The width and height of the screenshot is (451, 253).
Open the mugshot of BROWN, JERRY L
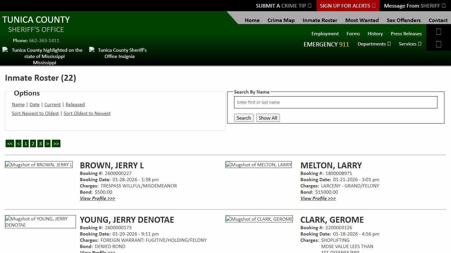tap(39, 165)
